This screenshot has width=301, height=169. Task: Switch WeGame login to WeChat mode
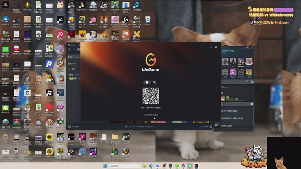[154, 82]
